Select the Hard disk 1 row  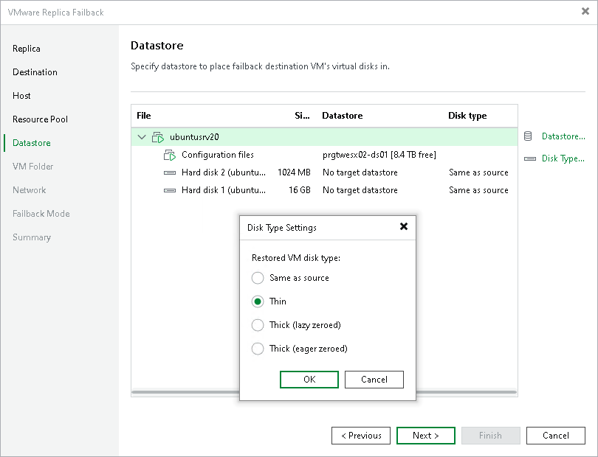point(324,190)
